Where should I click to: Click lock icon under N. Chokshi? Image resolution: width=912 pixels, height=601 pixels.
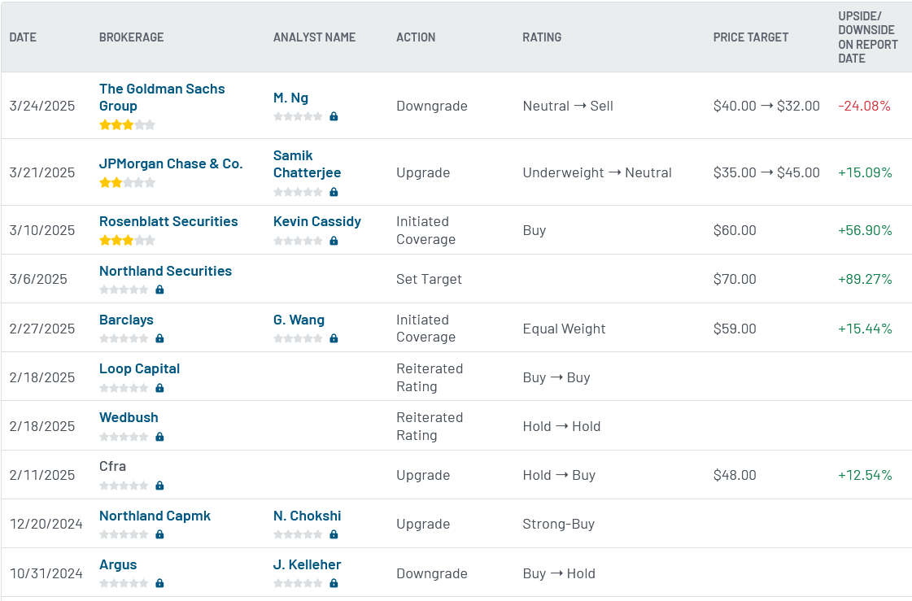pos(334,534)
